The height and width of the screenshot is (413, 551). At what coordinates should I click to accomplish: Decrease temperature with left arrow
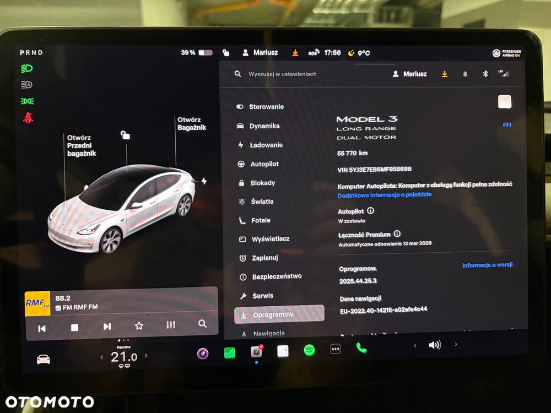click(102, 357)
